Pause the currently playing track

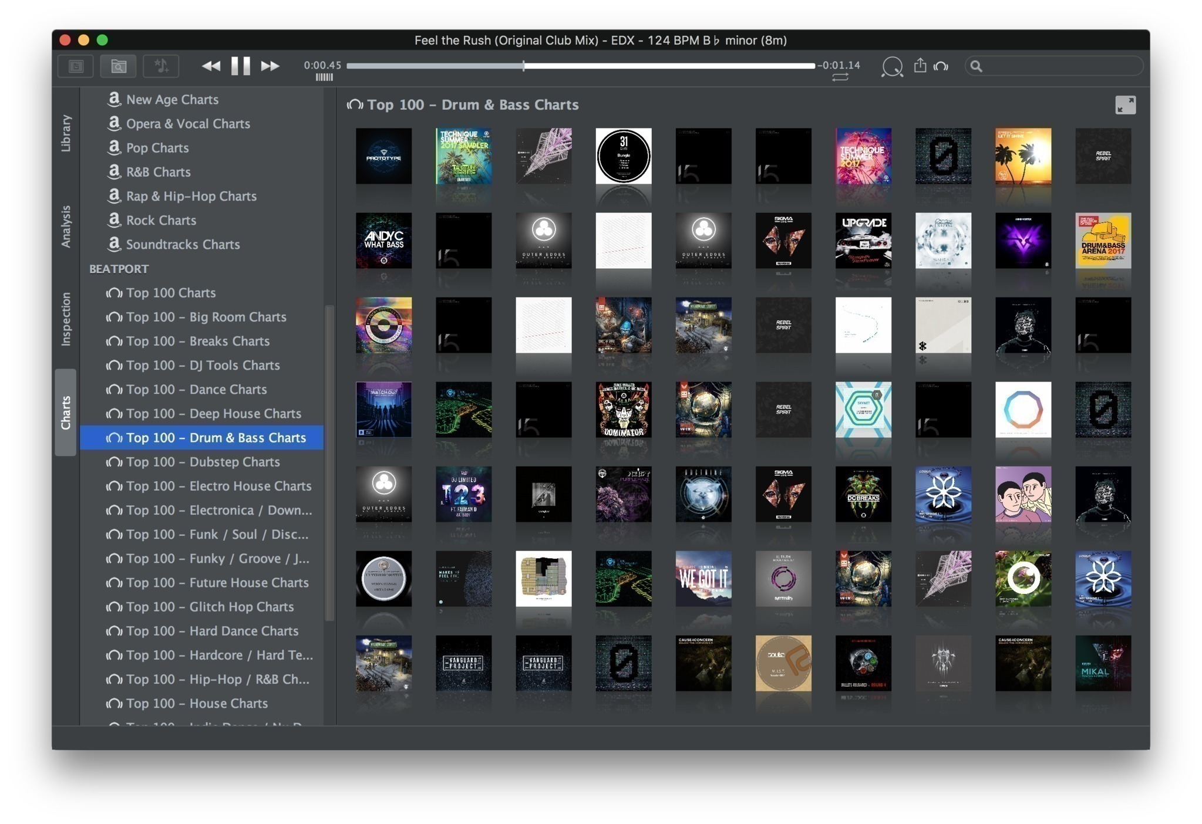point(240,66)
